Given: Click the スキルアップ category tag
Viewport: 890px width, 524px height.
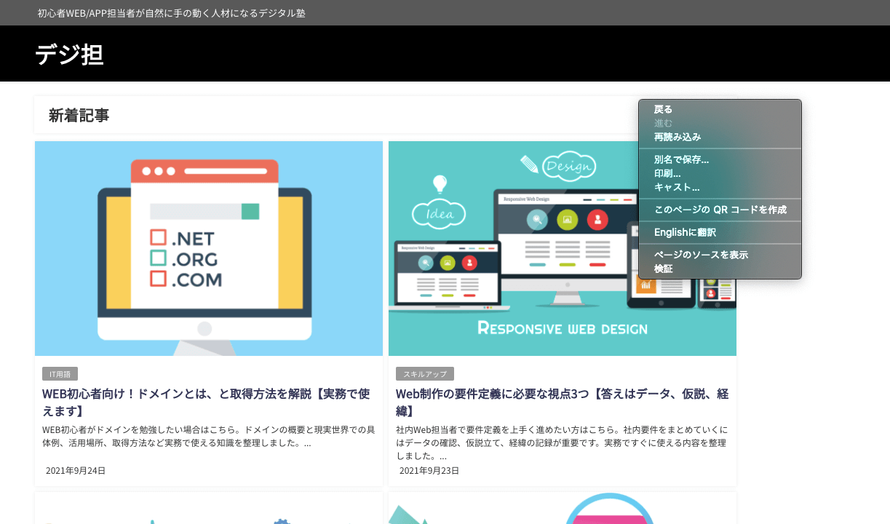Looking at the screenshot, I should pos(425,374).
